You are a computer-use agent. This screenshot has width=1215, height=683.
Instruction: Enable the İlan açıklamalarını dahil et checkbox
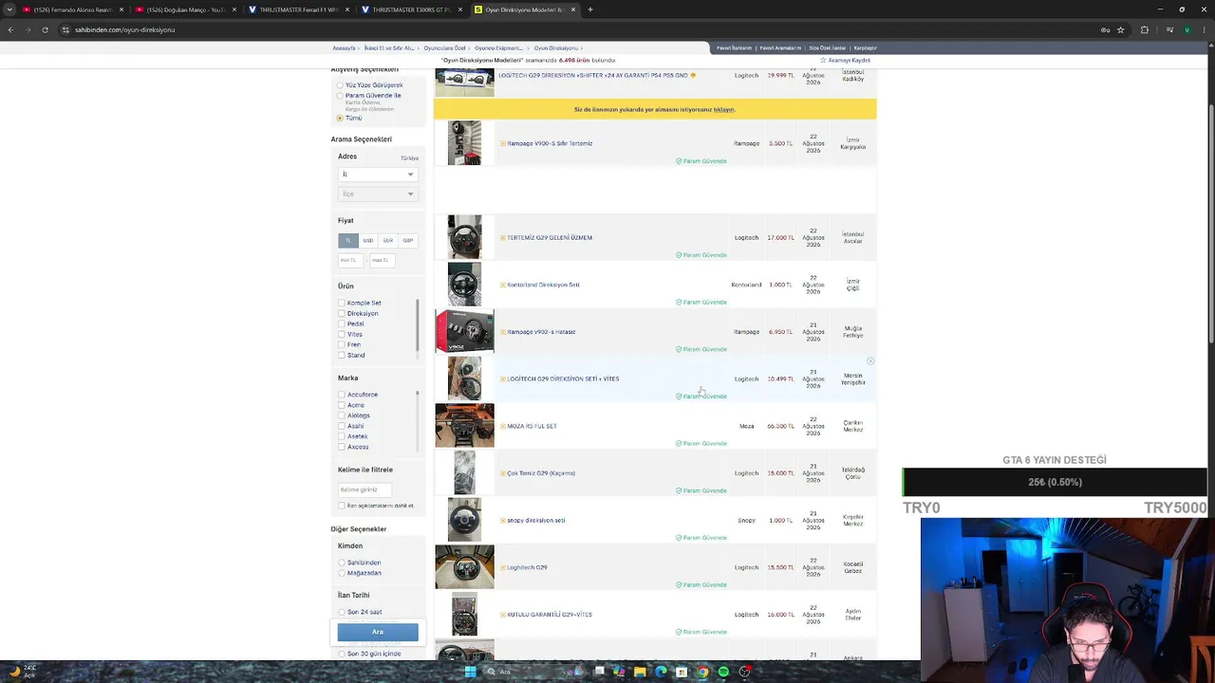[342, 506]
